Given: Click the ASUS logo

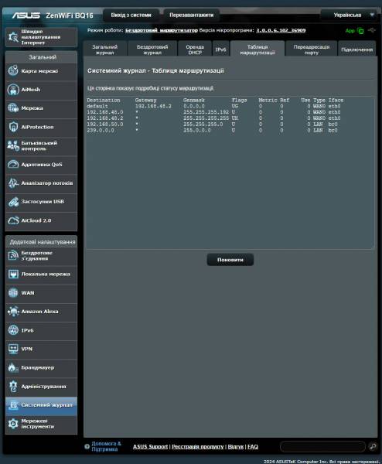Looking at the screenshot, I should tap(26, 15).
